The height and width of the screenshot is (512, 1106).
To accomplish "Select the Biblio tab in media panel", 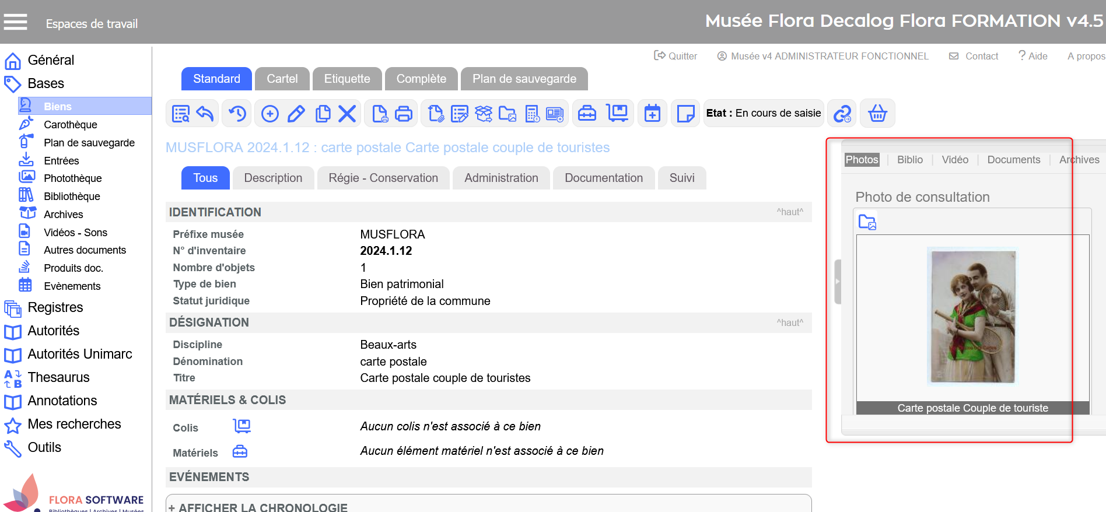I will point(909,160).
